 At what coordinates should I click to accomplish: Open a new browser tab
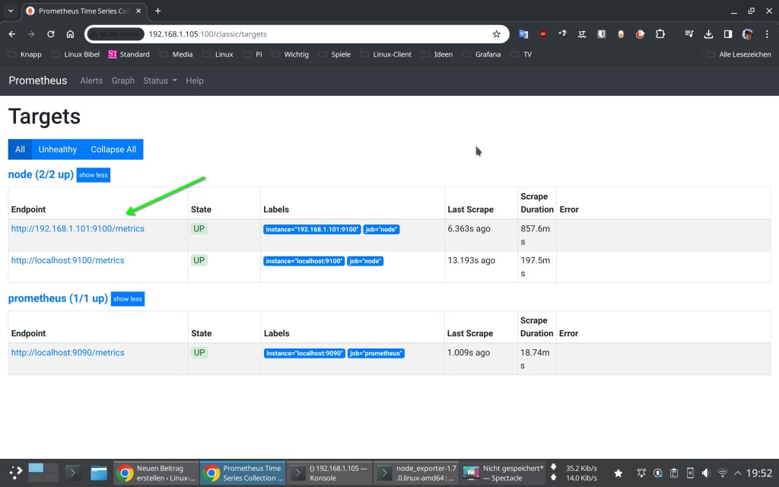[157, 11]
